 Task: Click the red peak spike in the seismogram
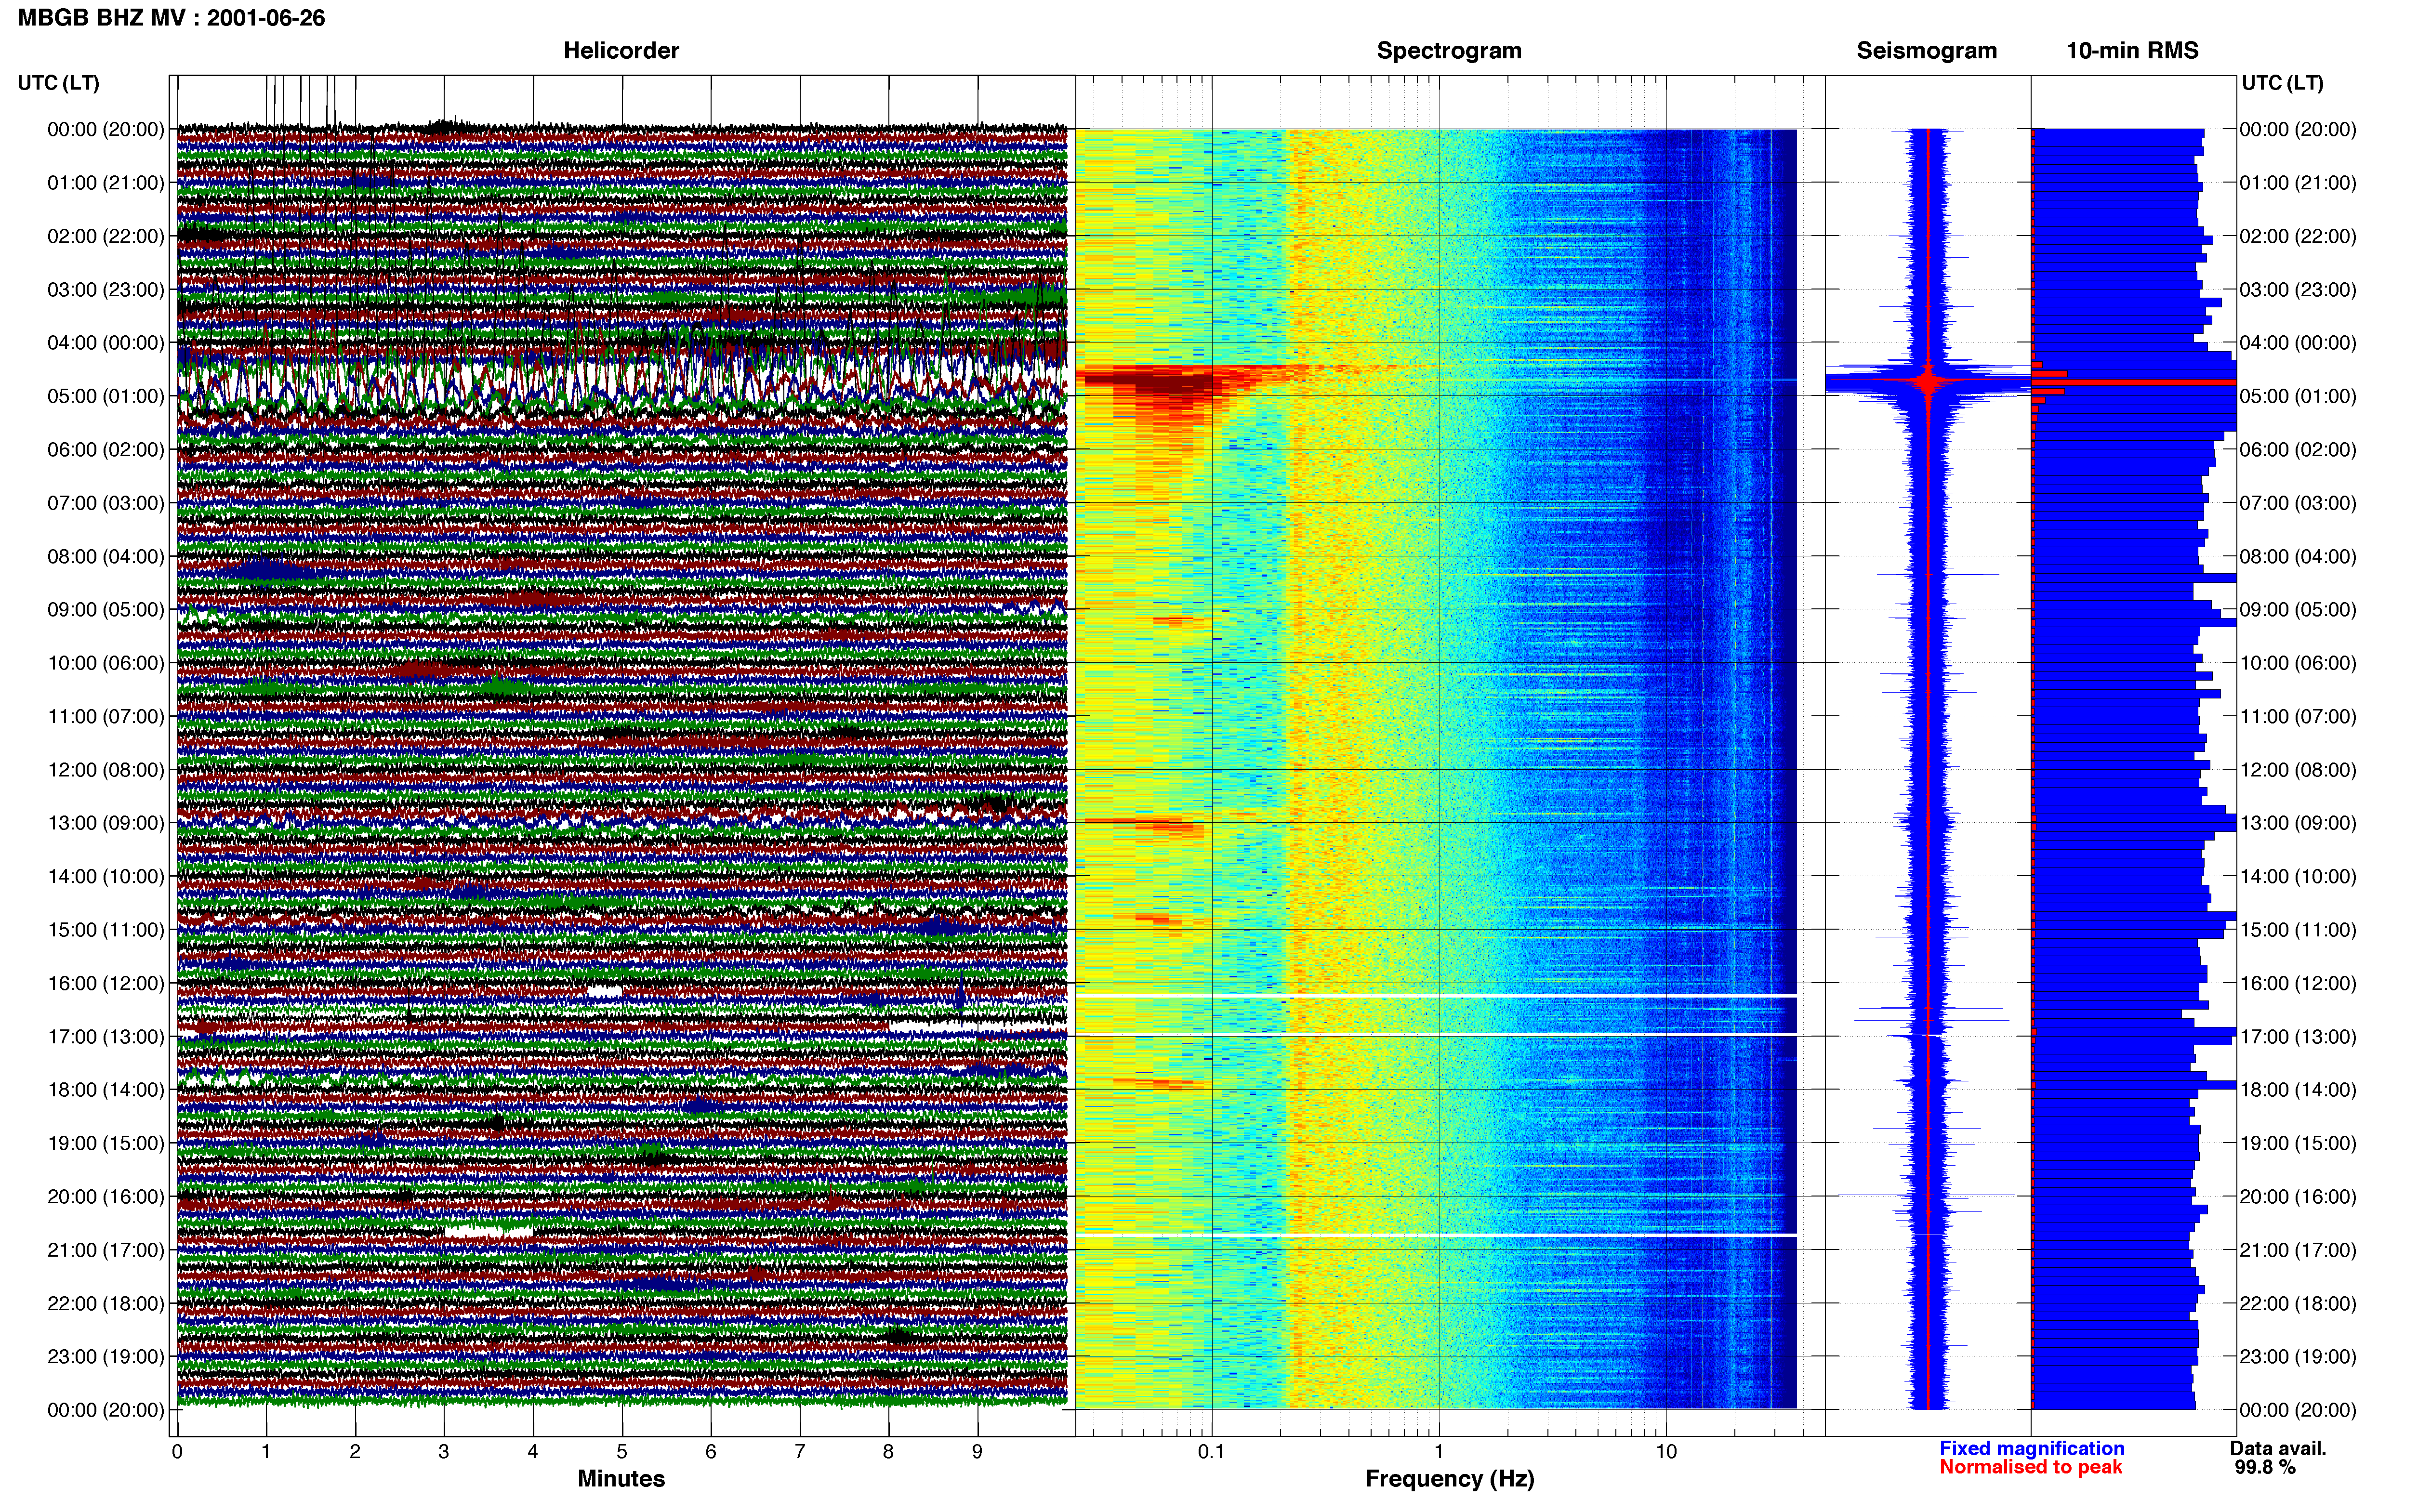1928,381
